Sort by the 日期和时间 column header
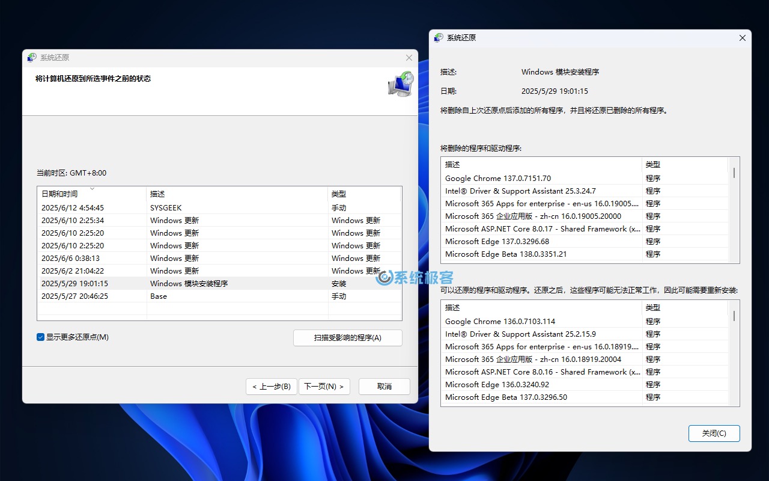The image size is (769, 481). coord(92,194)
